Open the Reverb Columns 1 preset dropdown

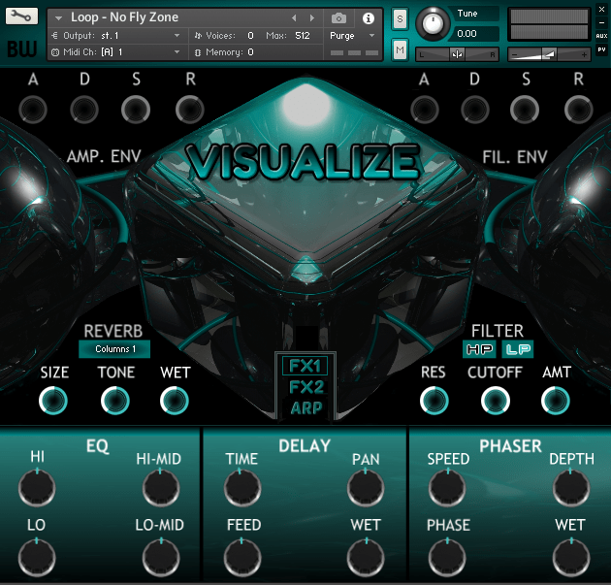pos(114,349)
